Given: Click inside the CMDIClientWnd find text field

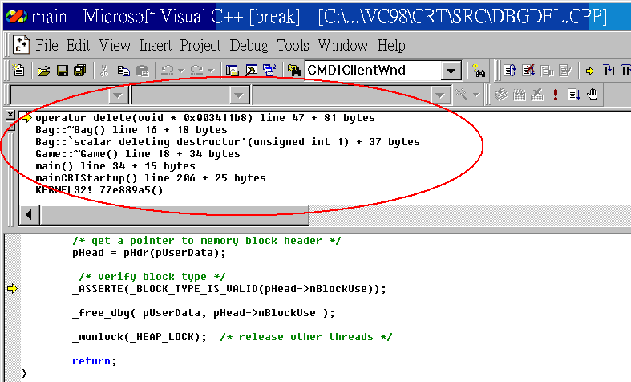Looking at the screenshot, I should 373,71.
